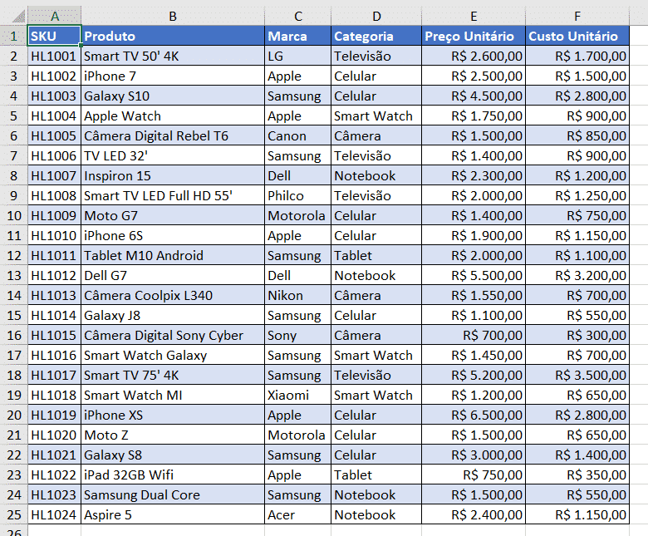Select the iPhone 7 cell
The width and height of the screenshot is (648, 536).
tap(173, 76)
